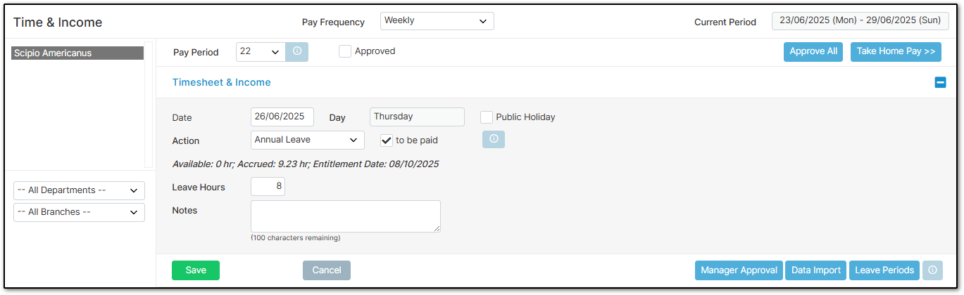
Task: Open the Pay Period 22 dropdown
Action: [x=261, y=52]
